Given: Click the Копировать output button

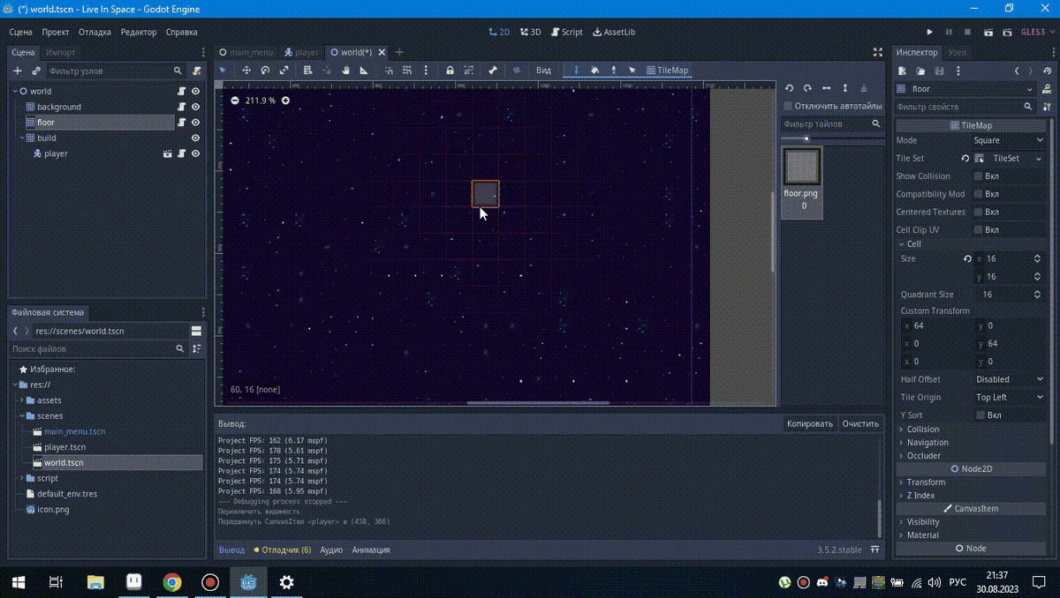Looking at the screenshot, I should pyautogui.click(x=810, y=423).
